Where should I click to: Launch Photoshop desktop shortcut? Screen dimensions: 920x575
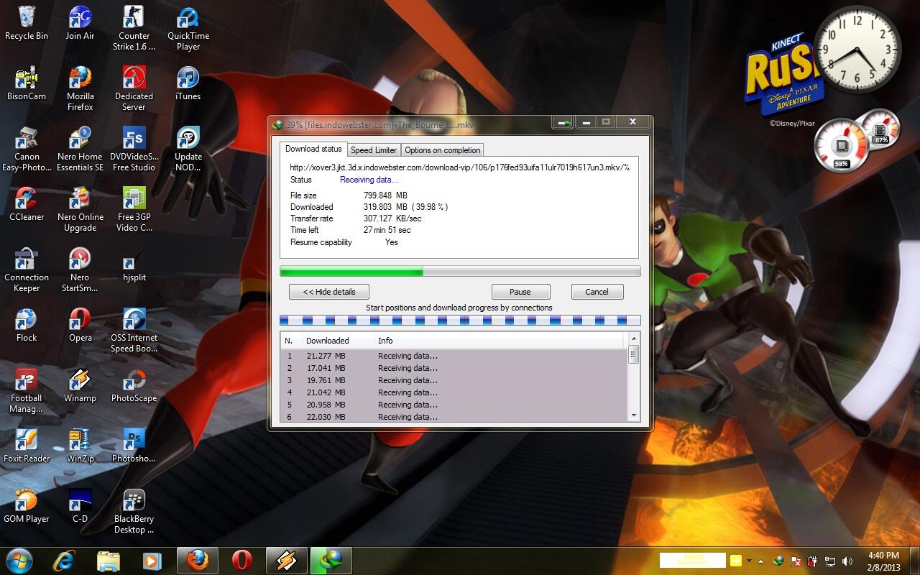(x=134, y=446)
